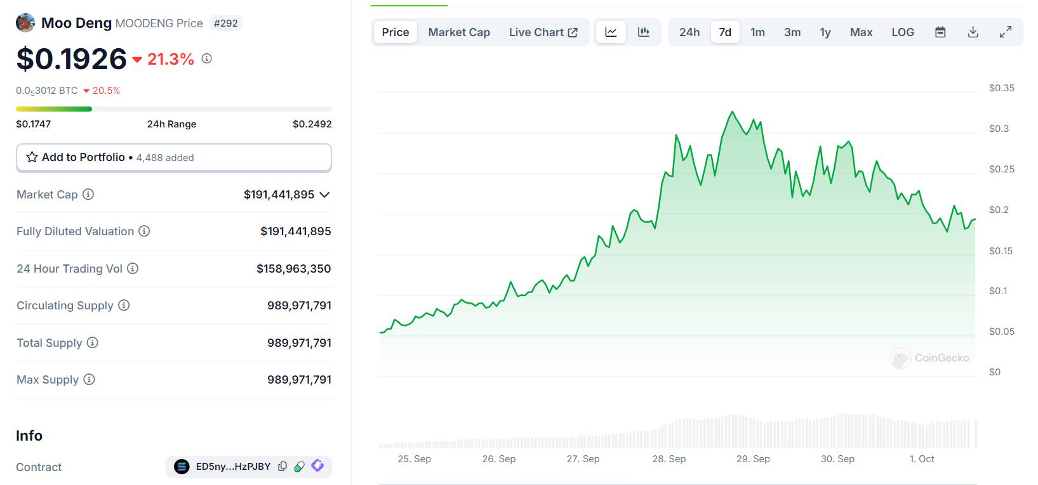Select the Price tab

point(396,32)
